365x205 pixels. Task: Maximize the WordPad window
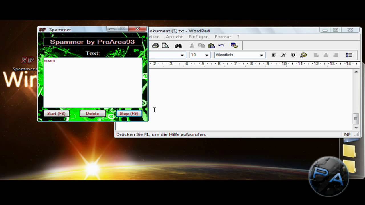pyautogui.click(x=336, y=30)
